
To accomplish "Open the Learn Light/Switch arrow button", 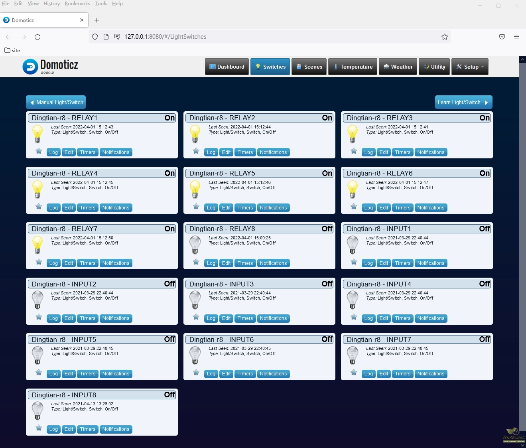I will tap(463, 102).
